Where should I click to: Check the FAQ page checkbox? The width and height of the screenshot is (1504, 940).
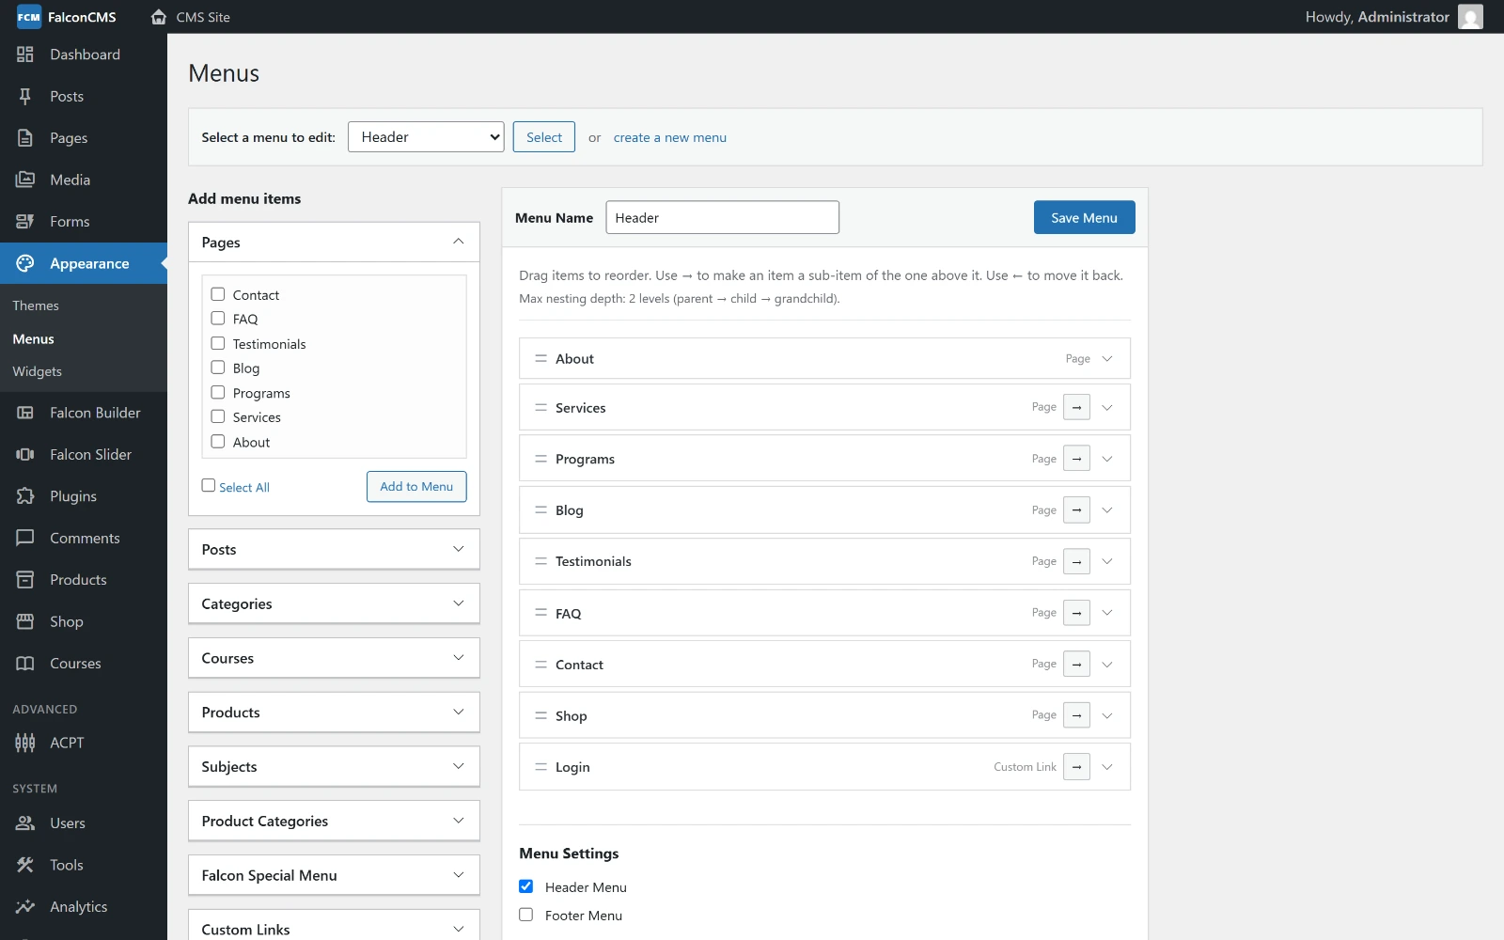(218, 319)
